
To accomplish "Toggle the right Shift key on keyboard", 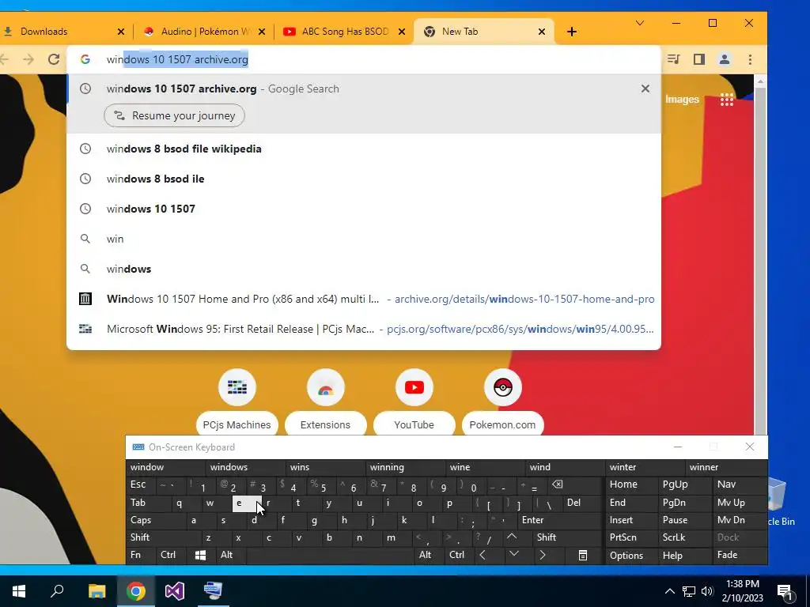I will [x=566, y=537].
